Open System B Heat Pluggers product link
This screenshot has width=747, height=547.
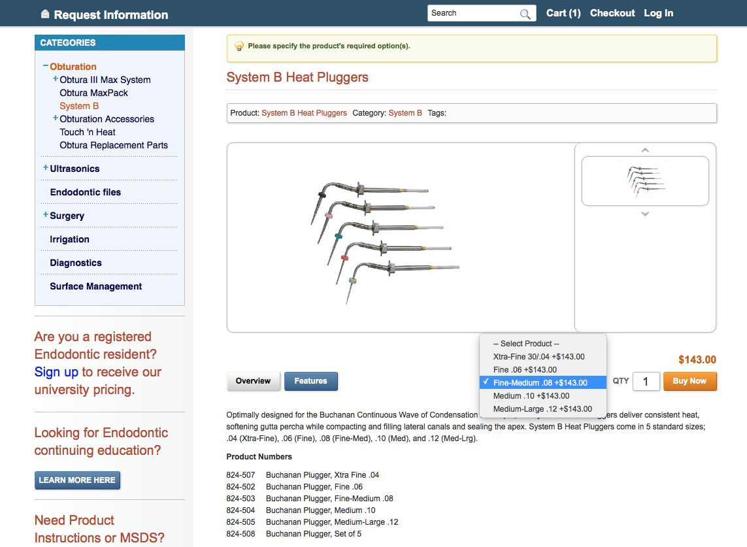pyautogui.click(x=304, y=113)
